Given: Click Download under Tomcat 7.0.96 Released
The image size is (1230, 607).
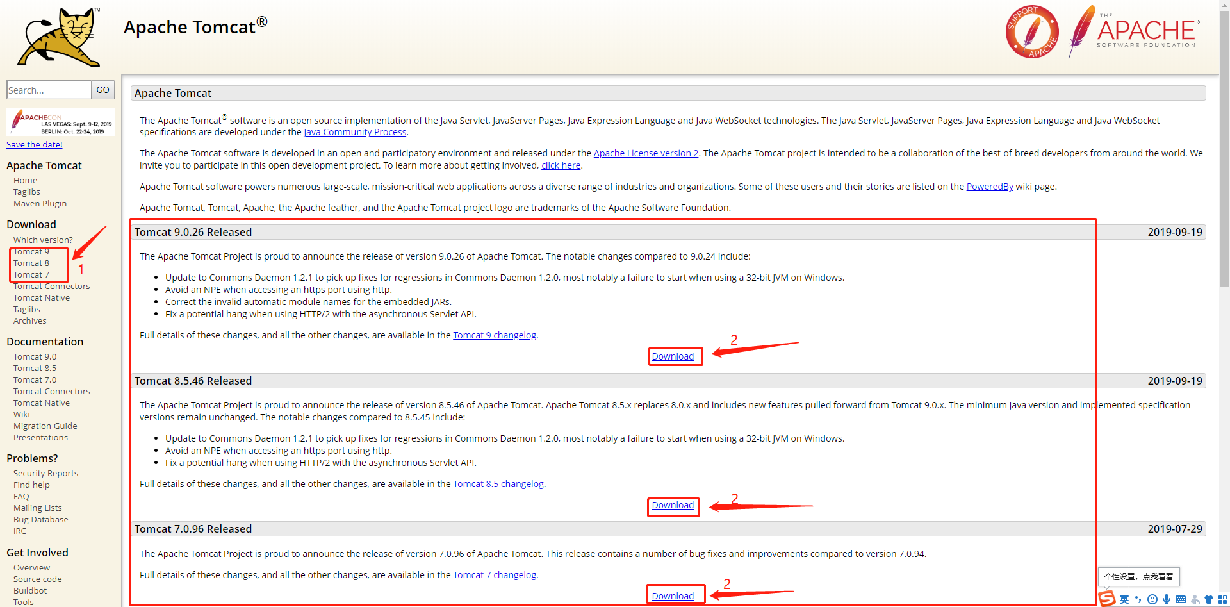Looking at the screenshot, I should tap(673, 596).
